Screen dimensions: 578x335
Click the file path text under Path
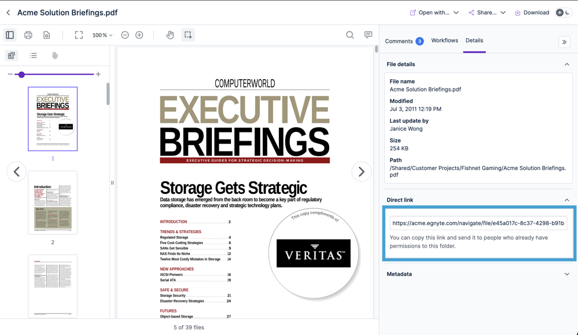pos(478,171)
